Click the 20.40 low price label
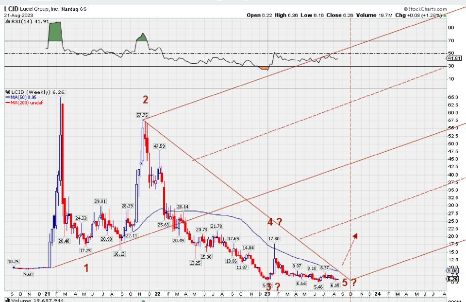466x302 pixels. (x=64, y=241)
